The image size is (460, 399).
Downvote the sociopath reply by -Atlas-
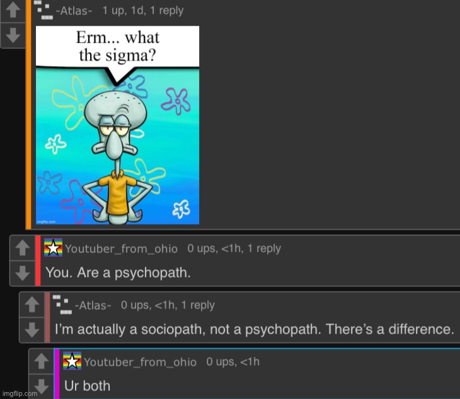pos(32,330)
